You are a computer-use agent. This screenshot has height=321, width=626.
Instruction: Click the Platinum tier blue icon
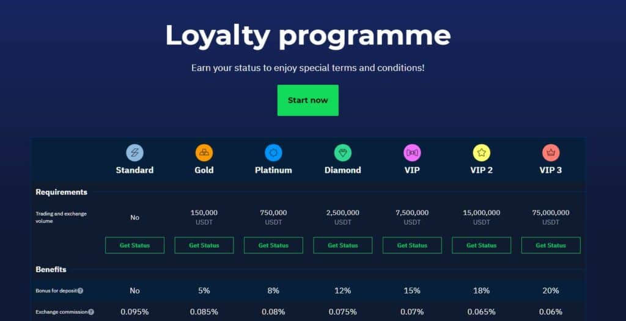click(x=273, y=153)
